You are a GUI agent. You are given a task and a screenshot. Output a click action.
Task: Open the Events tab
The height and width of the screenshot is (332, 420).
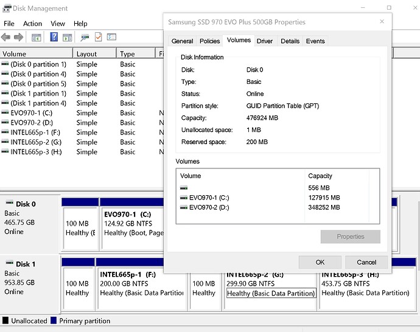(x=315, y=41)
